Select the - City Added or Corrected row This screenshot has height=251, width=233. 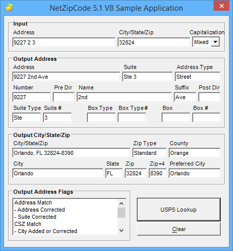(65, 231)
